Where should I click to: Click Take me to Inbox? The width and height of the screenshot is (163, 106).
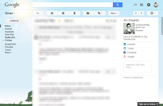(147, 104)
